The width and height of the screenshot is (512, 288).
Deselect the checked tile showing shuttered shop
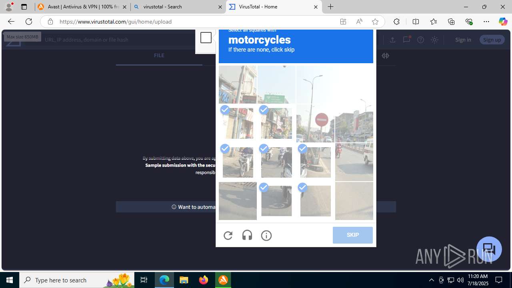tap(238, 123)
